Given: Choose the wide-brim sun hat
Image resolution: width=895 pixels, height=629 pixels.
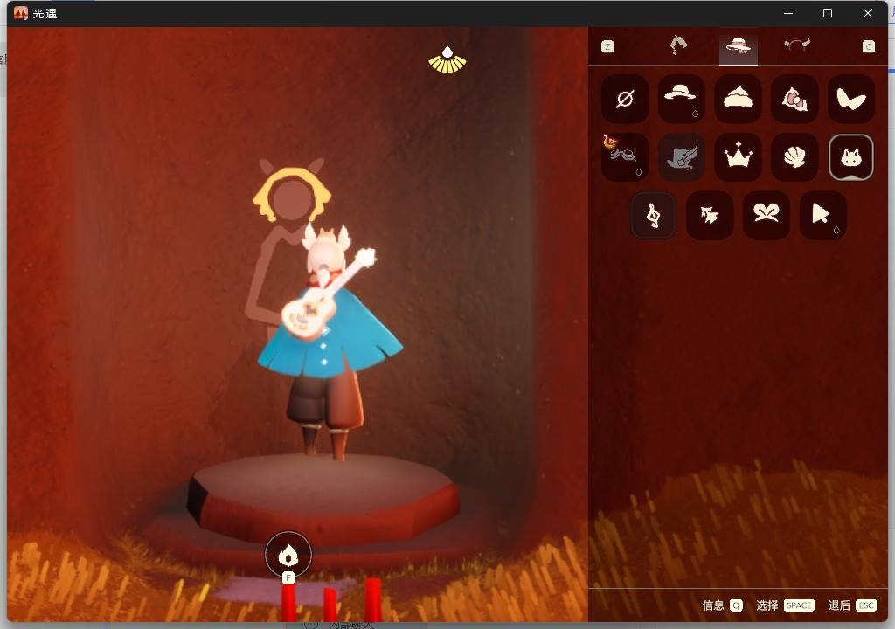Looking at the screenshot, I should click(x=681, y=99).
